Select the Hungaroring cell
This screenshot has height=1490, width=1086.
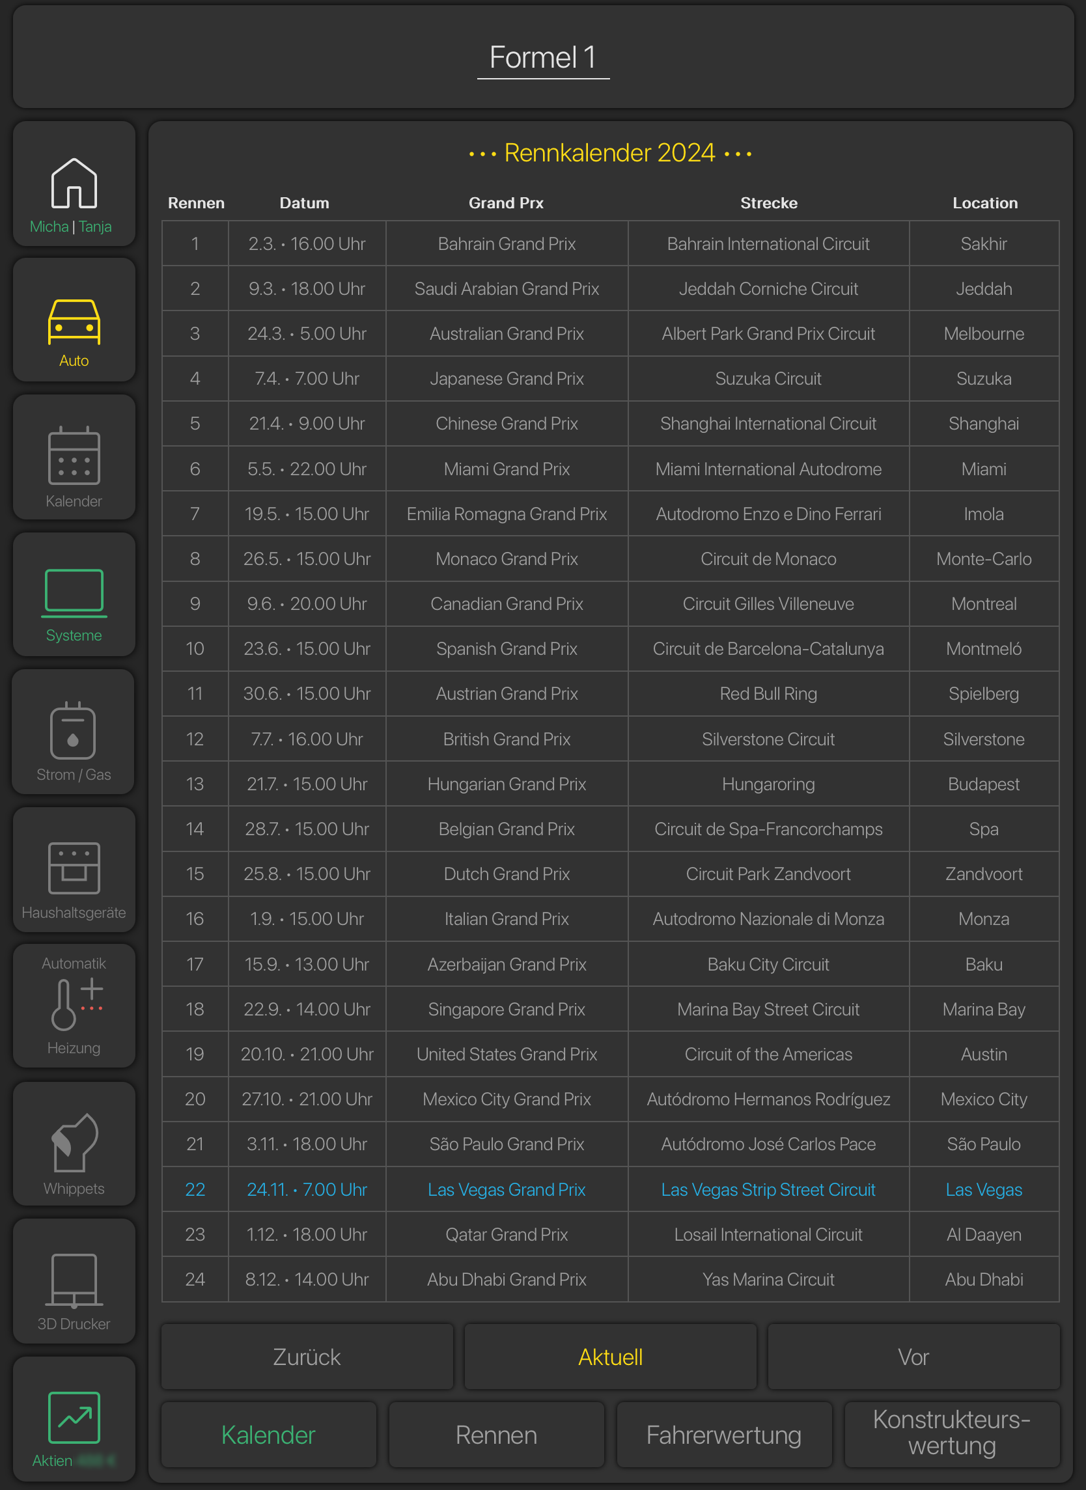768,784
